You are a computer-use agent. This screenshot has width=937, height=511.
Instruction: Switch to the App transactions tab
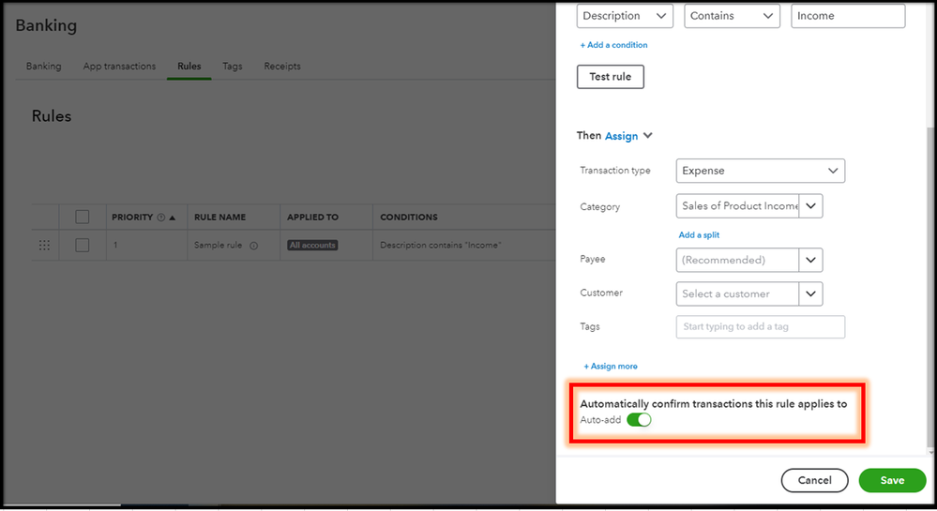[x=119, y=67]
